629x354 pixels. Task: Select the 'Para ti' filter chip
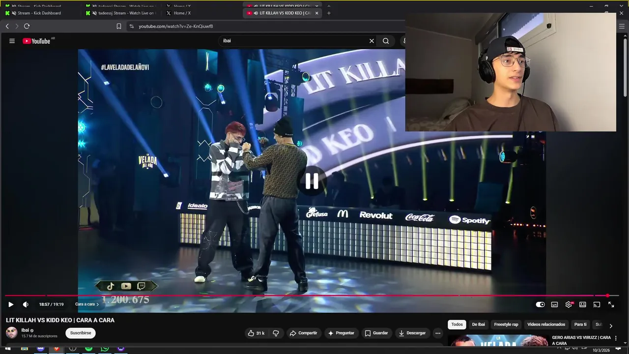click(580, 324)
